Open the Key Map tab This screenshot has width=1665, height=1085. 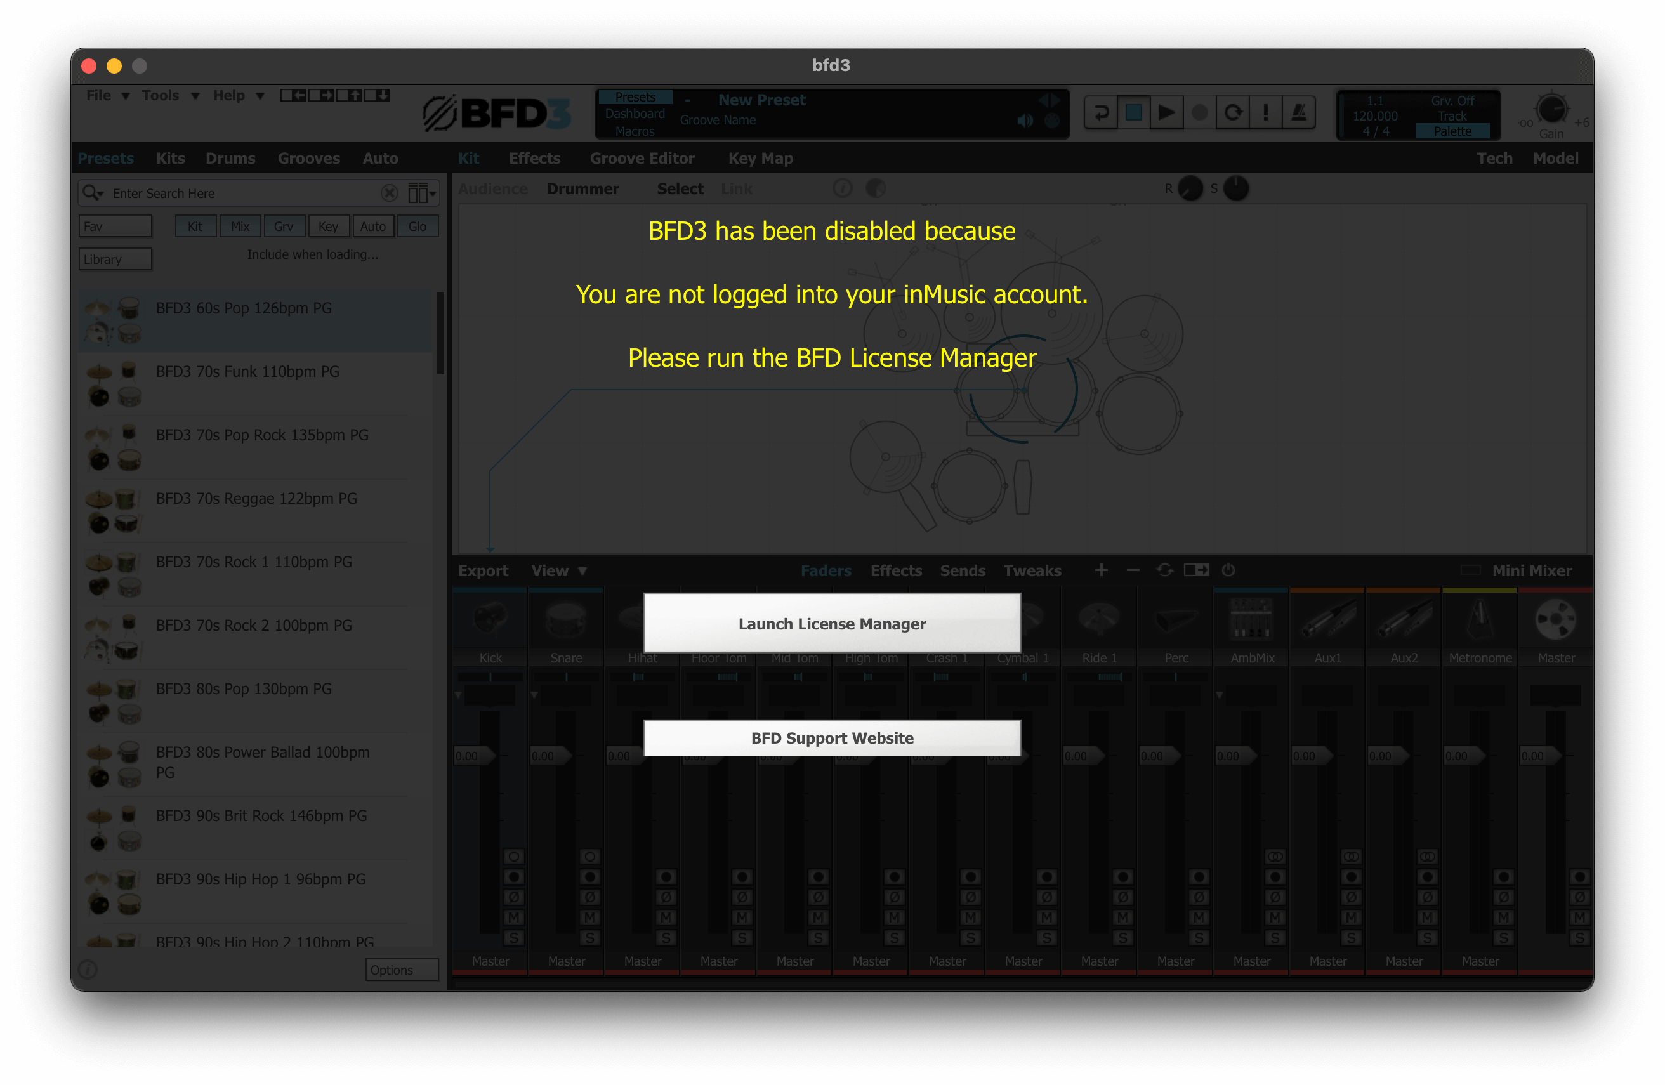760,158
